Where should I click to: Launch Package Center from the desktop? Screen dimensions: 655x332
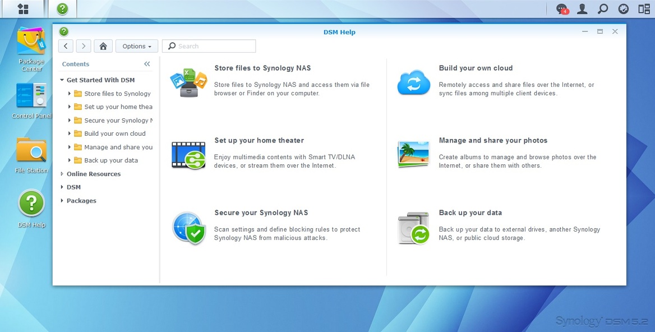click(x=31, y=49)
